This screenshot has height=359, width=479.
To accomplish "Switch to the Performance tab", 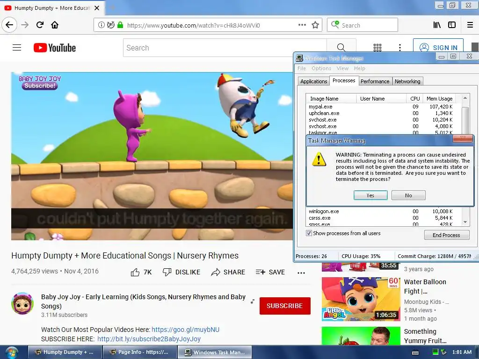I will point(375,81).
